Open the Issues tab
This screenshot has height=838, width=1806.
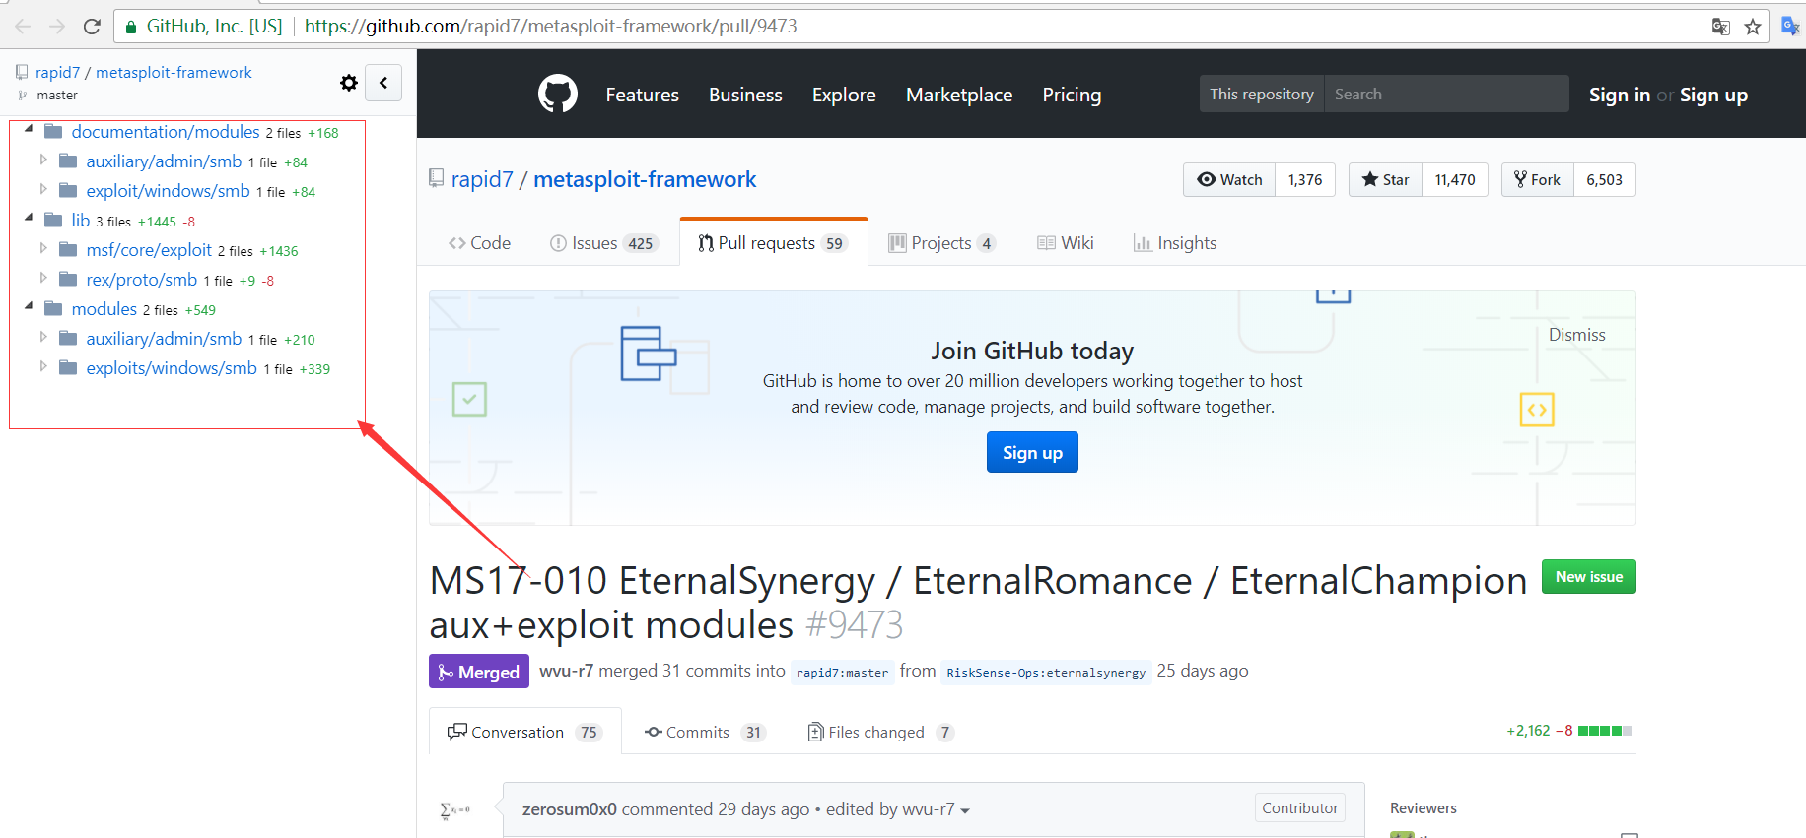[594, 243]
